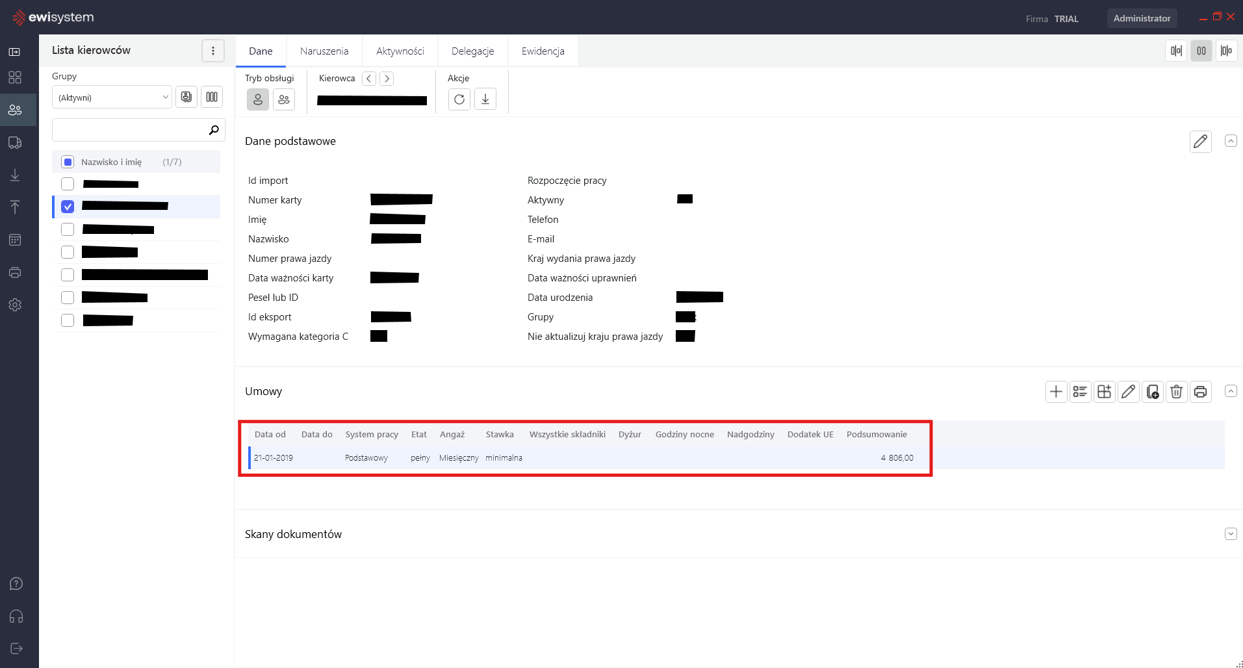Viewport: 1243px width, 668px height.
Task: Switch to the Naruszenia tab
Action: click(324, 51)
